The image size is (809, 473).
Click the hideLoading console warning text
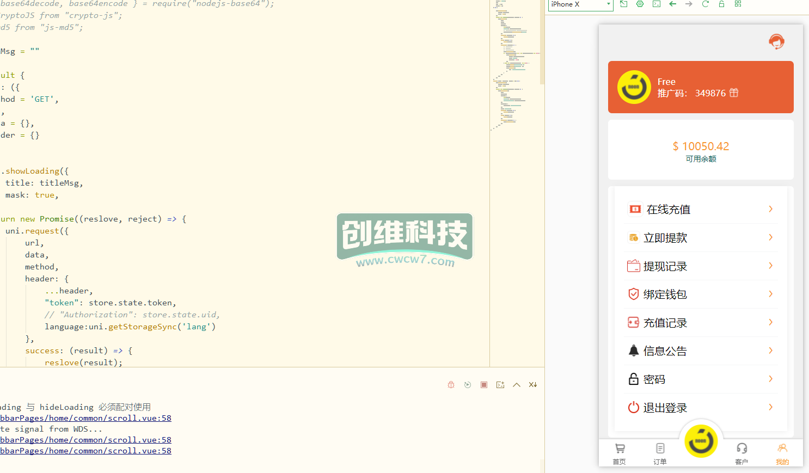pos(76,407)
